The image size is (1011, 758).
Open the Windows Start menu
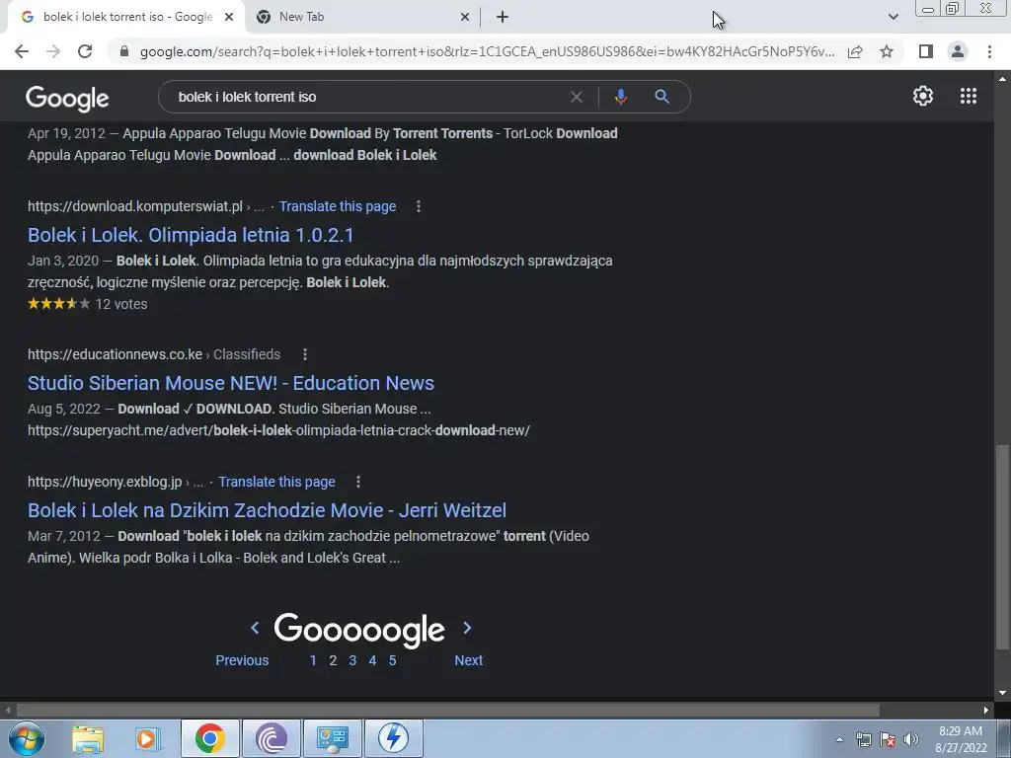click(x=27, y=738)
